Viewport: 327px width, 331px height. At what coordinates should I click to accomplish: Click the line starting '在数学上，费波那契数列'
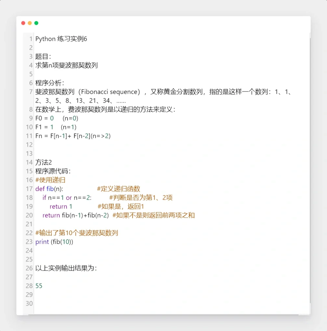tap(105, 109)
